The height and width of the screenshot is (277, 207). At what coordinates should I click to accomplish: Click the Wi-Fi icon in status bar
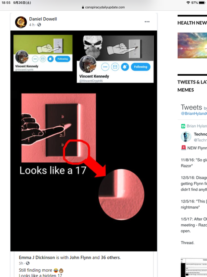pyautogui.click(x=188, y=3)
